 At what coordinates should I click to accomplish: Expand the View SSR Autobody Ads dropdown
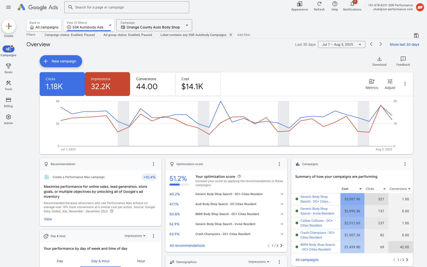89,25
